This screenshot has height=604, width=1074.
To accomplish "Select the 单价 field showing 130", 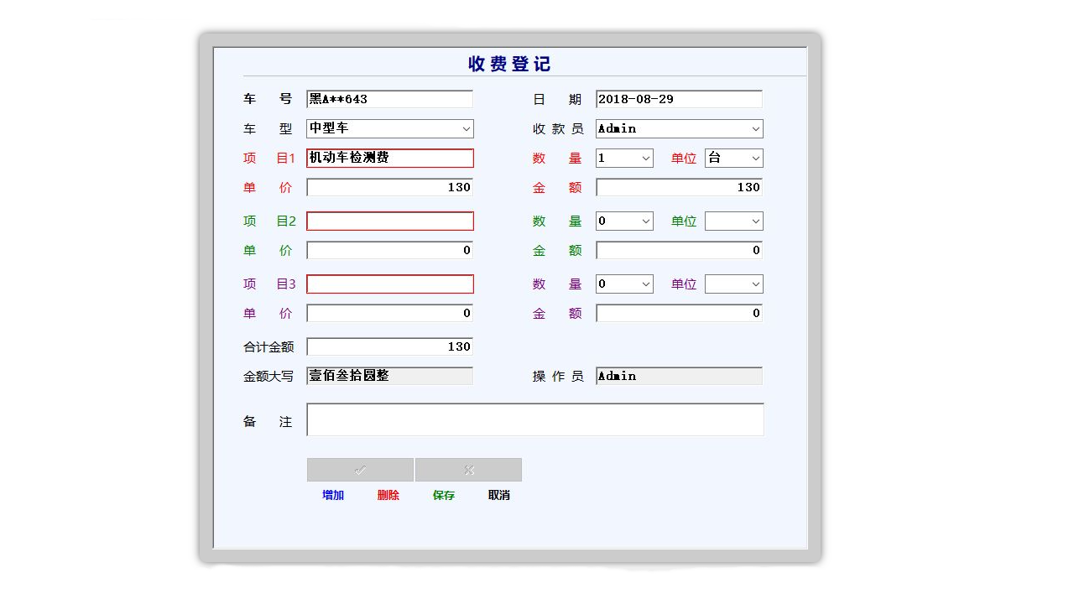I will coord(389,186).
